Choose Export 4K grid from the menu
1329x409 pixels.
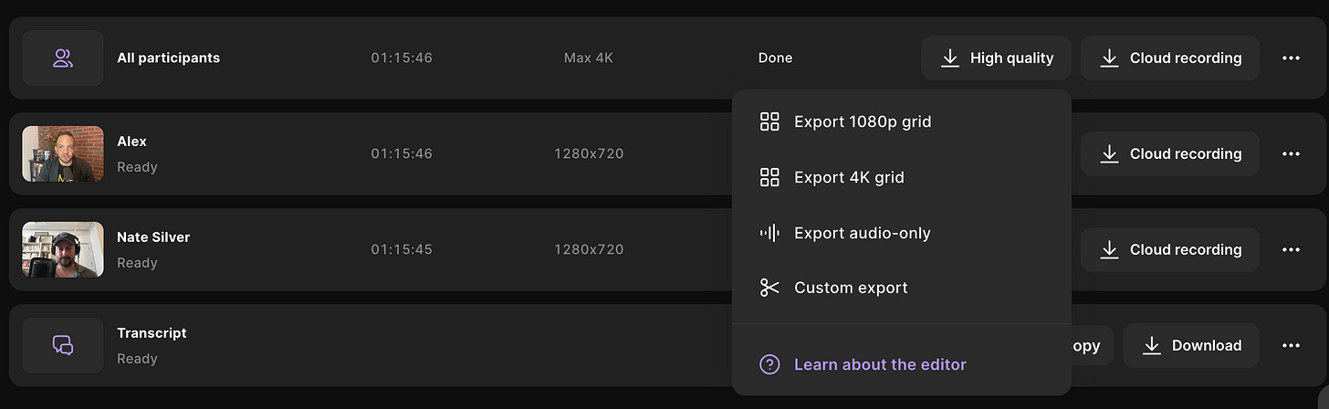pos(849,177)
